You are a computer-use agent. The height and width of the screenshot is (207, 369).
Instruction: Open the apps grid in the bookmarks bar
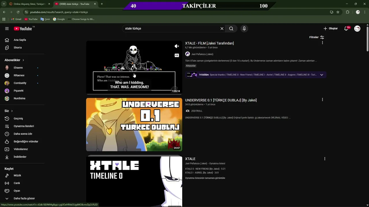pos(4,19)
